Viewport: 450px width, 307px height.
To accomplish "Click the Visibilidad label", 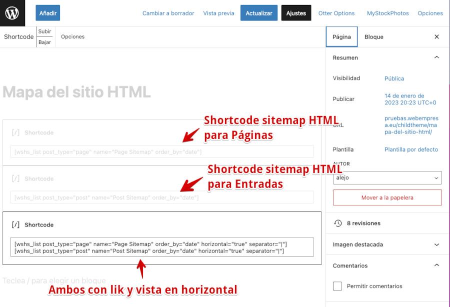I will pyautogui.click(x=346, y=78).
